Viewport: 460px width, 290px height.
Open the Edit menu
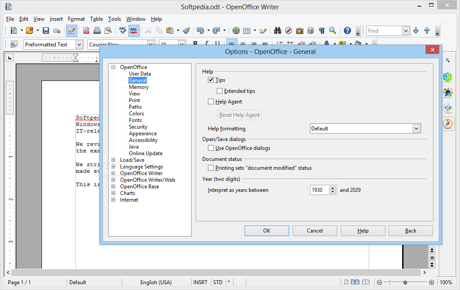click(x=24, y=19)
